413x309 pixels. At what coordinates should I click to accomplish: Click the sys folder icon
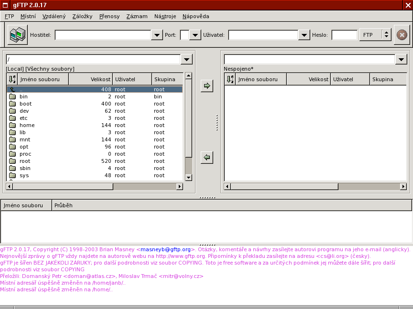click(12, 175)
